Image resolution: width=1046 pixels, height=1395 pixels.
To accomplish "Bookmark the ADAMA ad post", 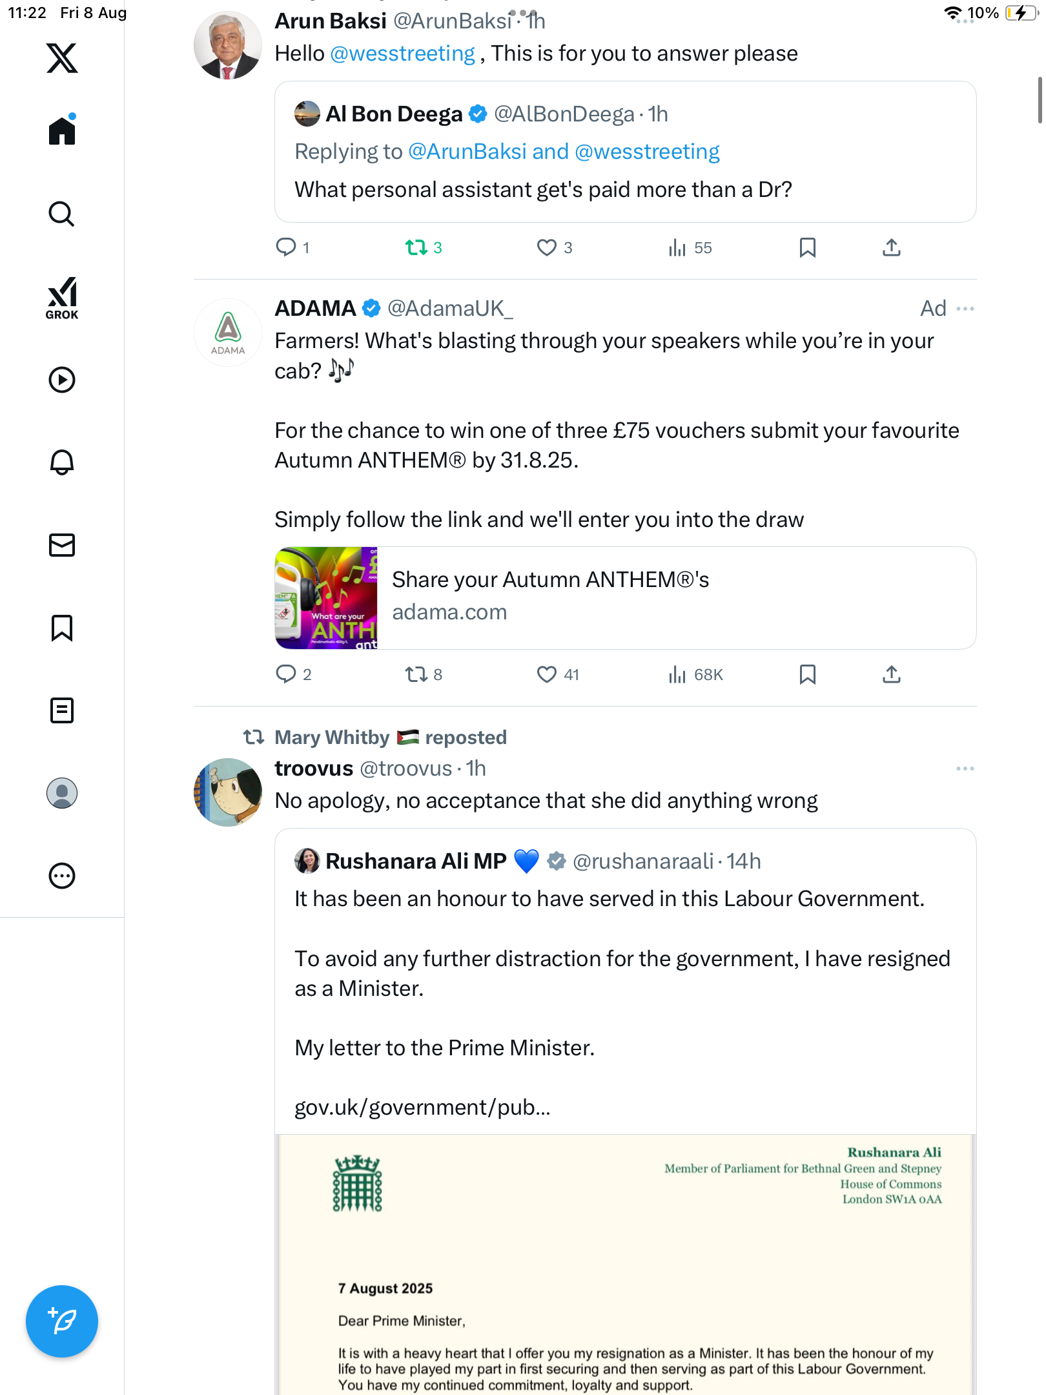I will 807,674.
